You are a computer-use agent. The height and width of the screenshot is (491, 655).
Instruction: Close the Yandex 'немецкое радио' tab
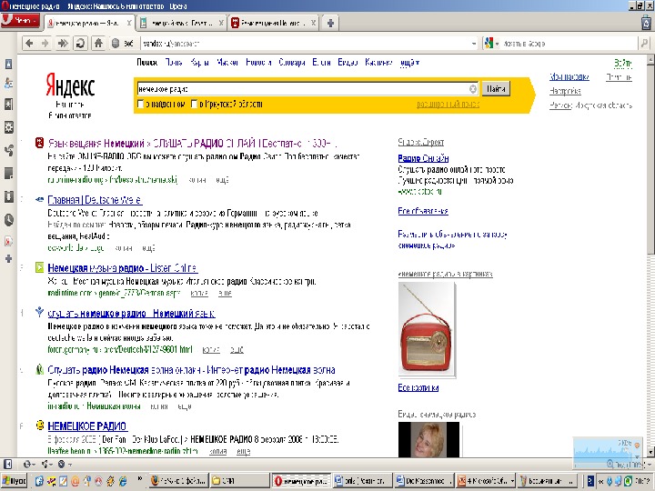point(129,23)
